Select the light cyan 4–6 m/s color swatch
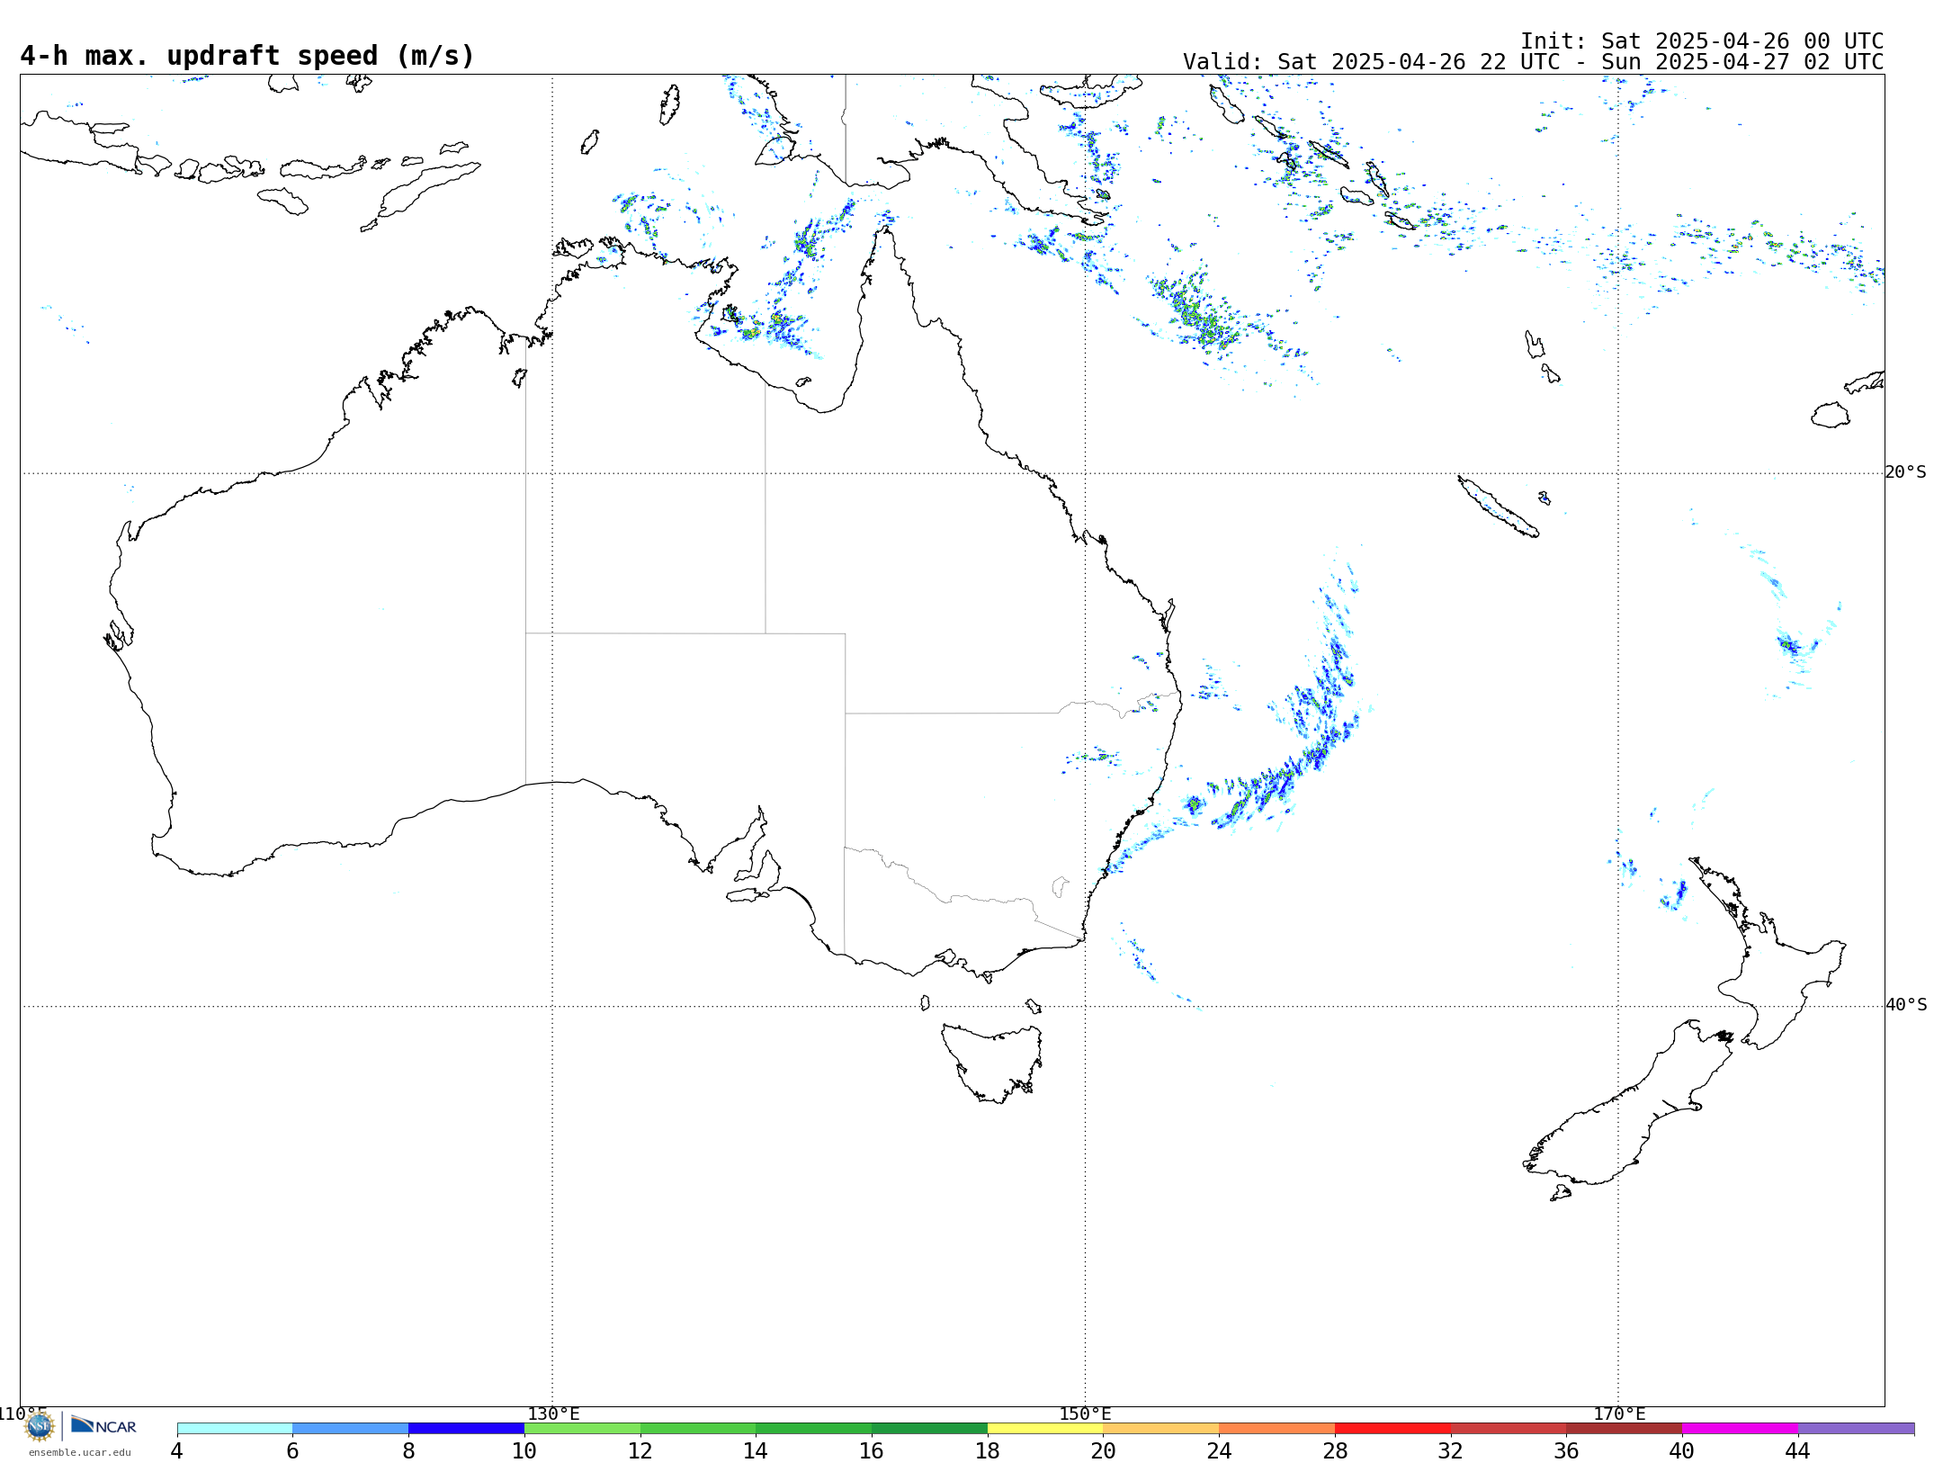 (235, 1429)
